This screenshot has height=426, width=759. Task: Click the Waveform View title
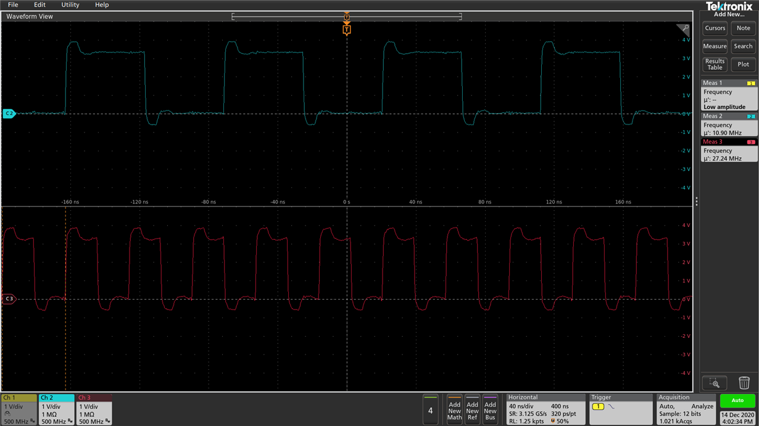(30, 17)
